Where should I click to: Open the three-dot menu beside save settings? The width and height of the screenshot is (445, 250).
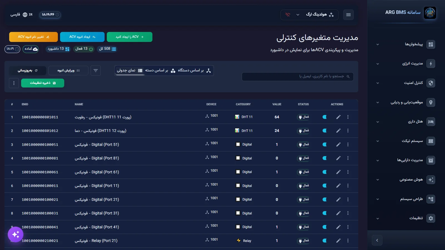pos(14,83)
